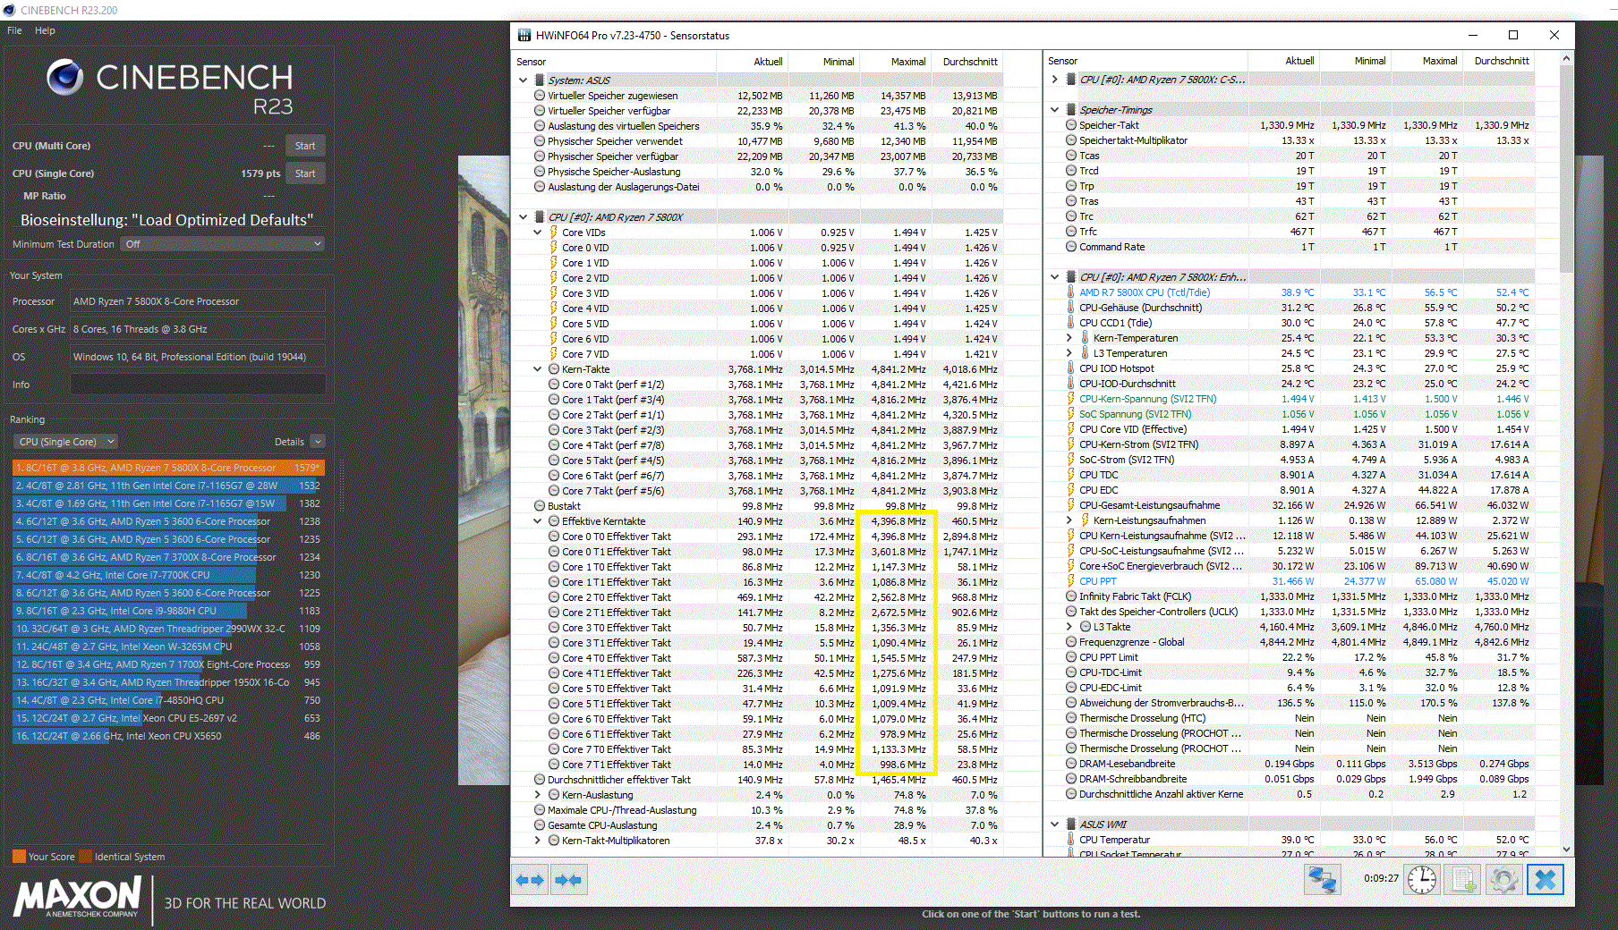The height and width of the screenshot is (930, 1618).
Task: Click the icon beside Gesamte CPU-Auslastung
Action: click(x=540, y=825)
